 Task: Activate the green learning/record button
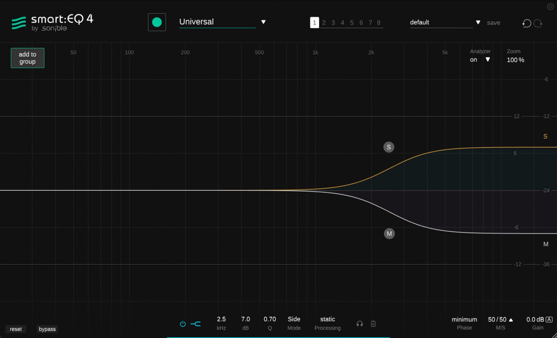(x=157, y=22)
